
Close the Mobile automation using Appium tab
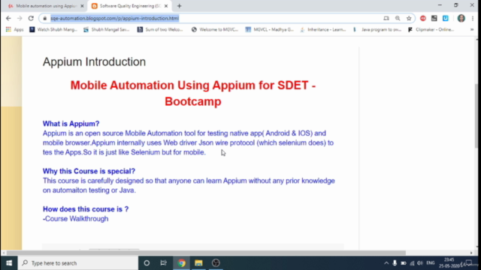[x=82, y=6]
